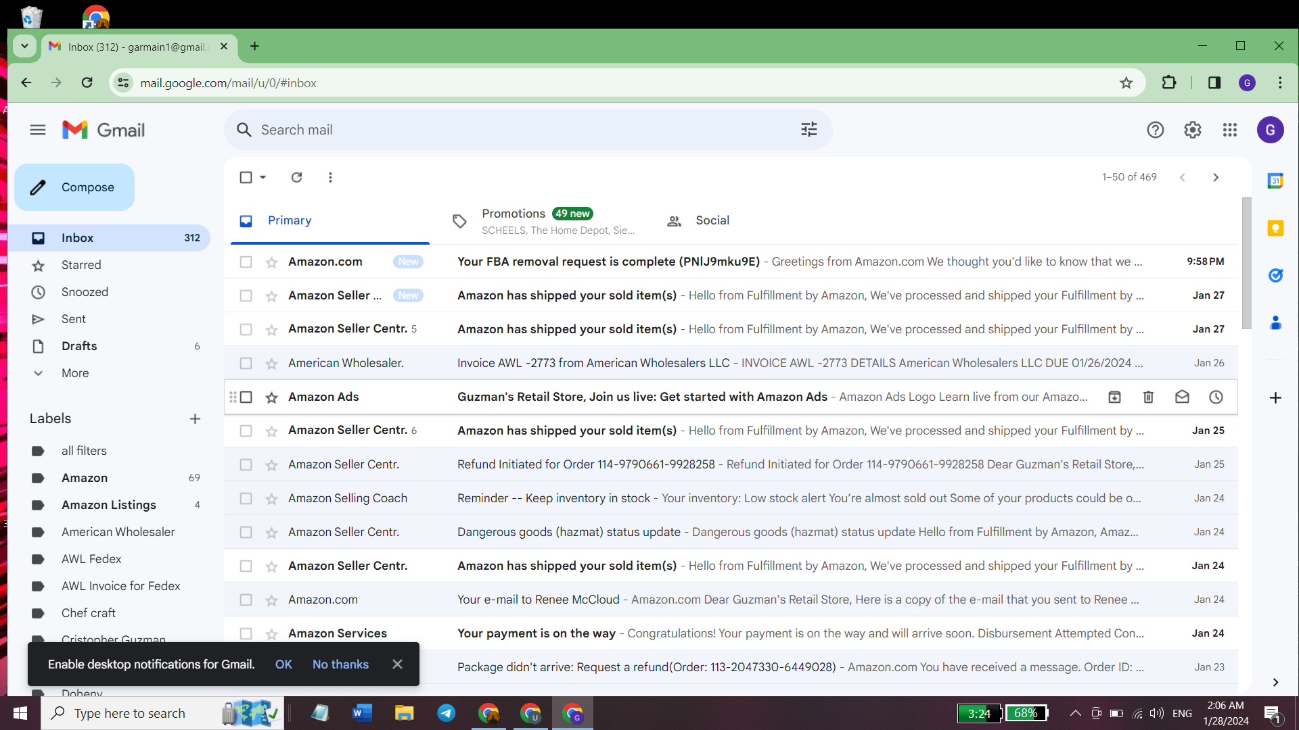Star the Amazon Ads email
1299x730 pixels.
point(271,397)
